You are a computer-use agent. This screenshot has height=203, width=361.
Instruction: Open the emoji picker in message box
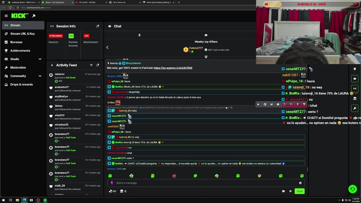300,183
